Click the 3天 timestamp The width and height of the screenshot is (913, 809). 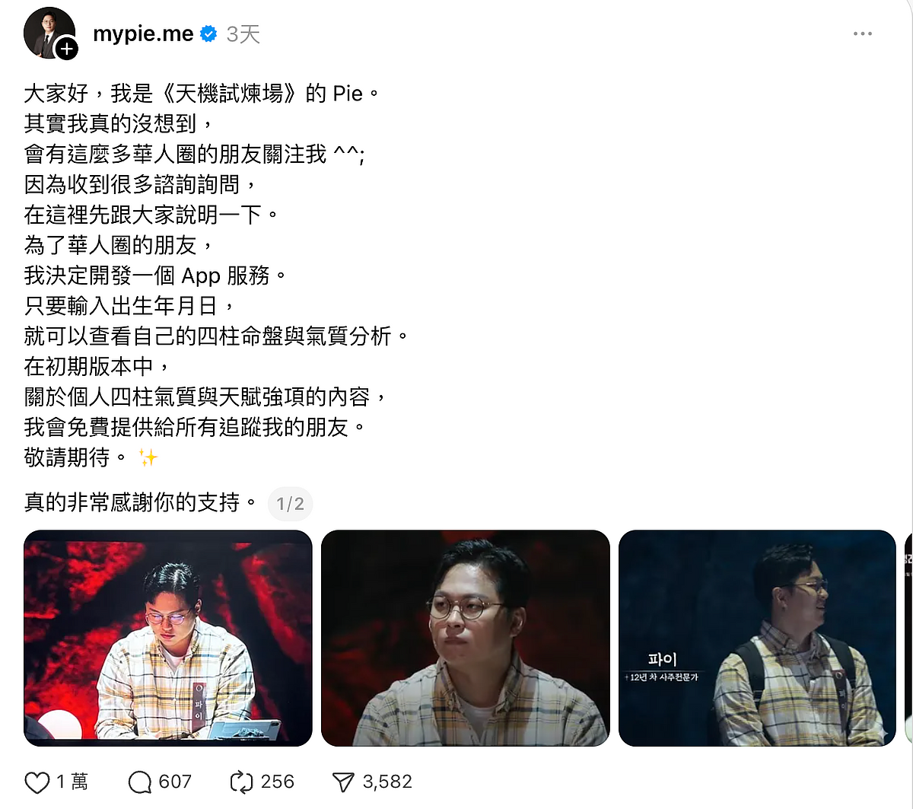tap(243, 34)
